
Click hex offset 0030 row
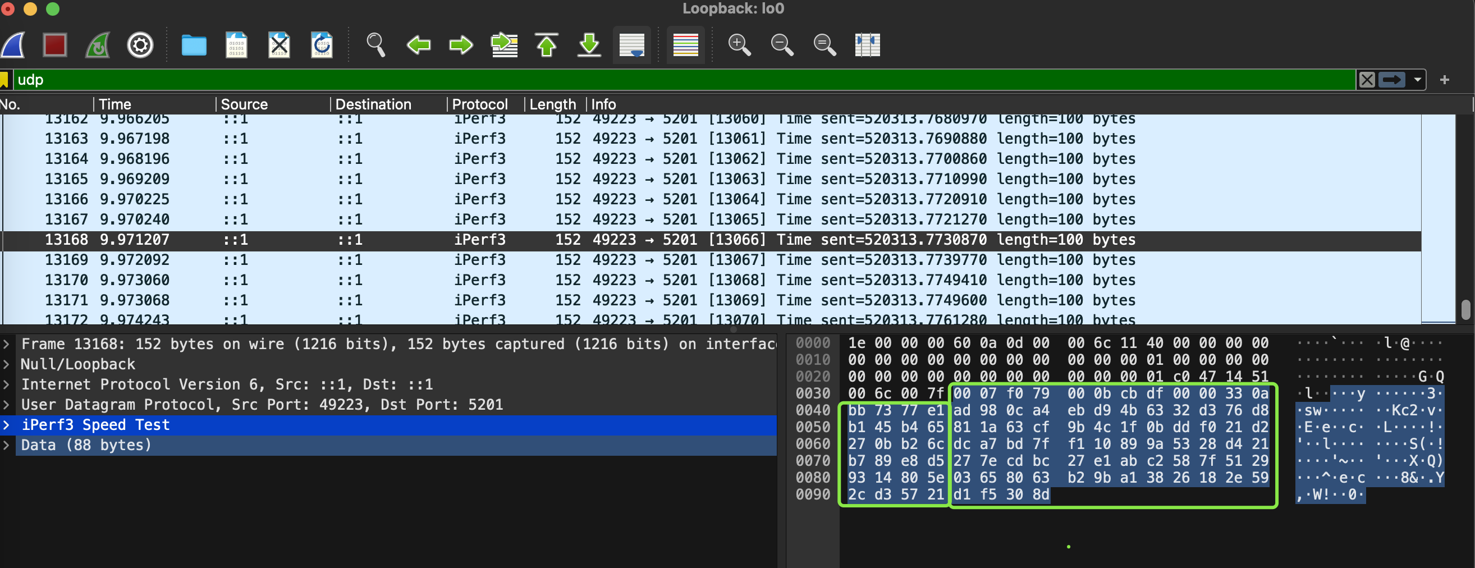point(813,393)
